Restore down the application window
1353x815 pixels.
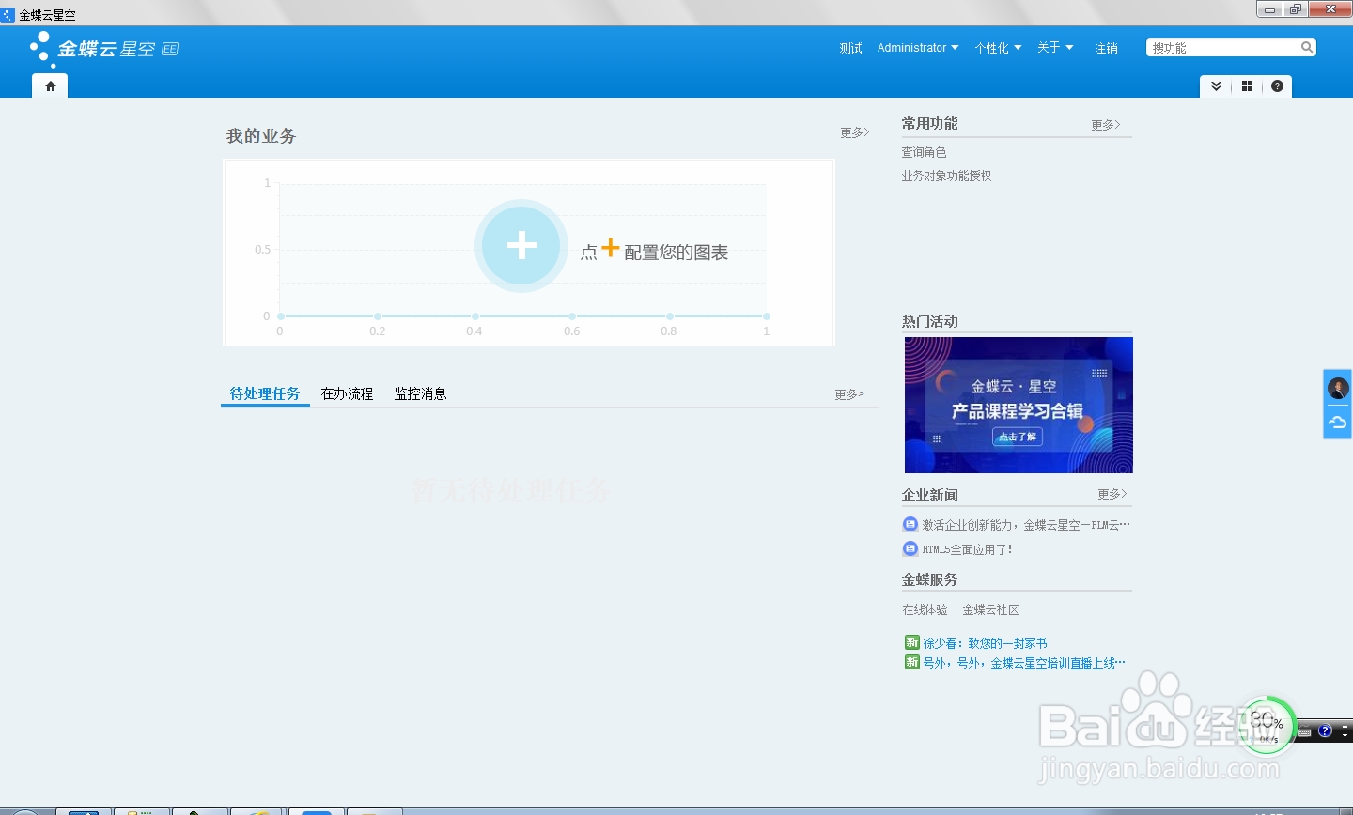tap(1296, 9)
